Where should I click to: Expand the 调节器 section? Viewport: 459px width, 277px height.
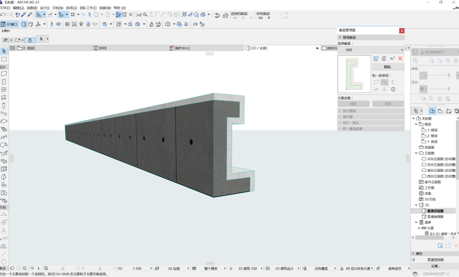pyautogui.click(x=340, y=117)
